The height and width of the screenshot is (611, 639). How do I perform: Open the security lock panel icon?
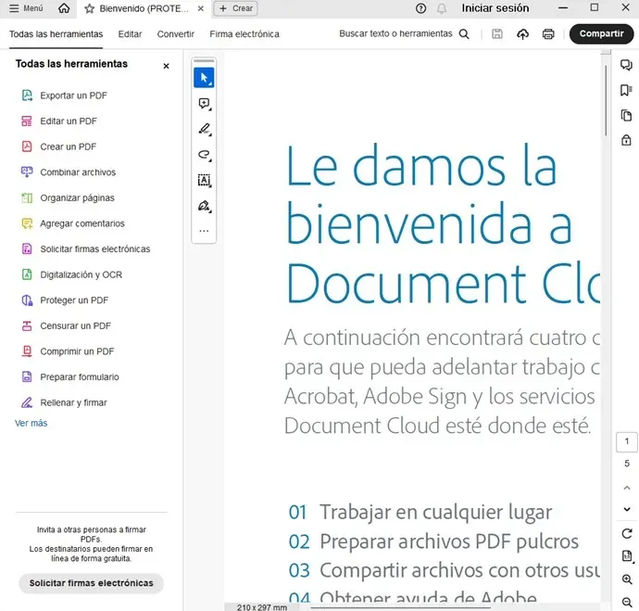pos(626,140)
